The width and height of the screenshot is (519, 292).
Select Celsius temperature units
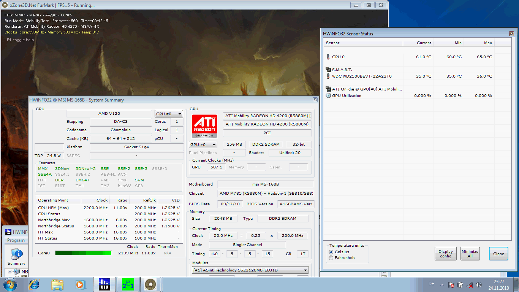tap(331, 252)
